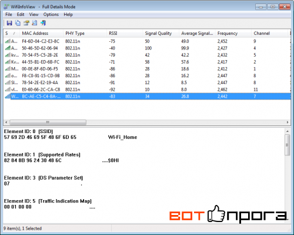Click signal strength icon of row F8-C0-91-15-CD-9B
Viewport: 294px width, 235px height.
pos(8,75)
